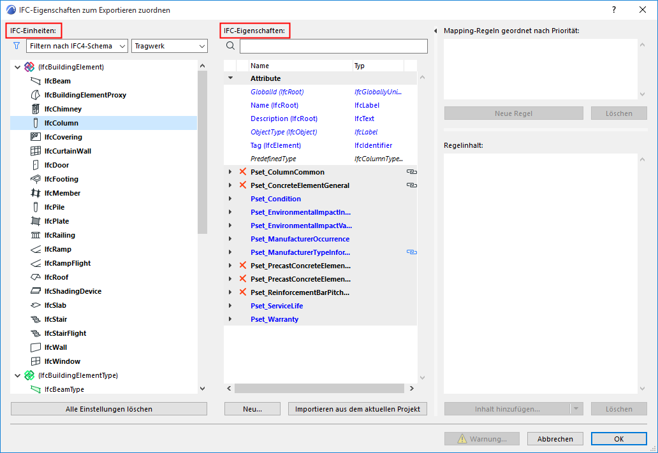Click the IfcCovering icon
Image resolution: width=658 pixels, height=453 pixels.
tap(36, 137)
